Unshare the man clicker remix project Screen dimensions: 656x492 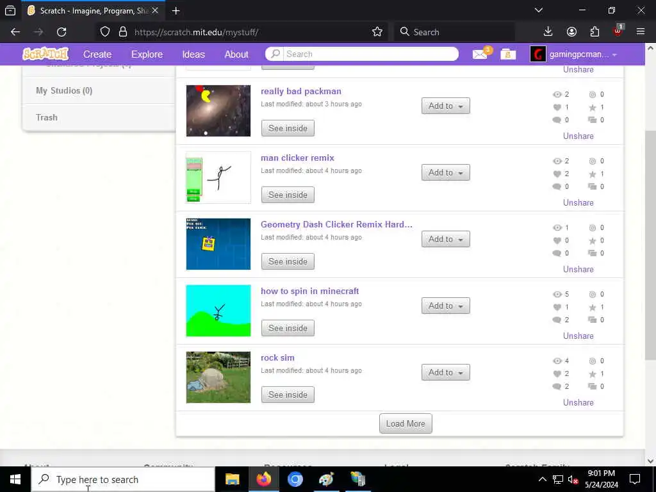click(578, 202)
